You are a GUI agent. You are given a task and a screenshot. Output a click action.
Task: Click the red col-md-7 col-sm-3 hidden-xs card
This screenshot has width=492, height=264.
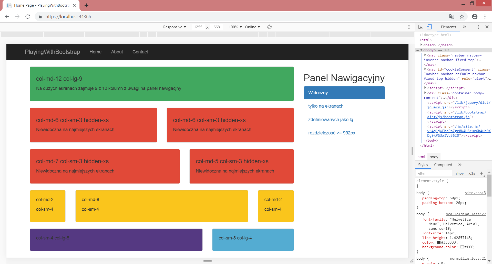click(105, 166)
